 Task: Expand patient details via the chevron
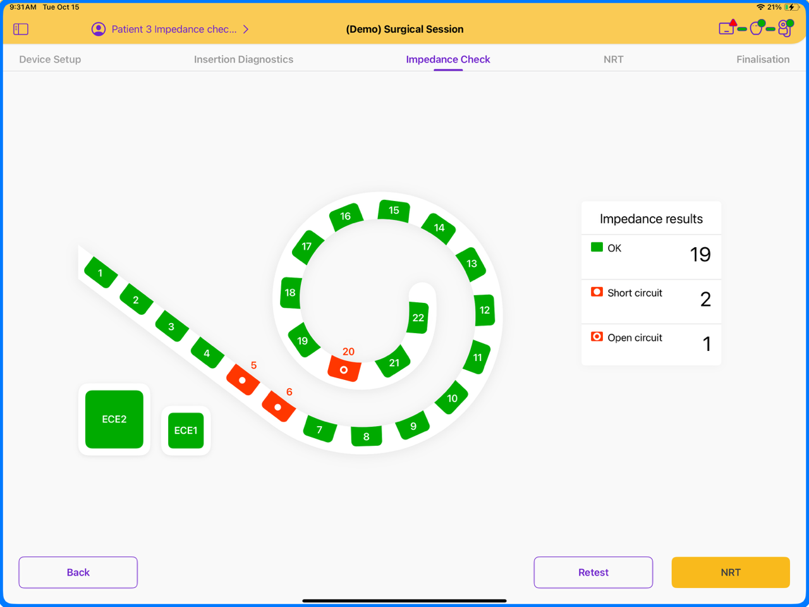(245, 29)
